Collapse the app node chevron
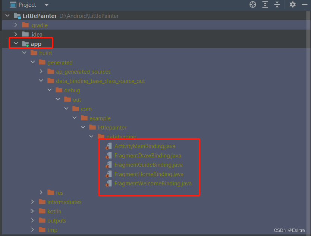The image size is (311, 236). click(x=16, y=43)
